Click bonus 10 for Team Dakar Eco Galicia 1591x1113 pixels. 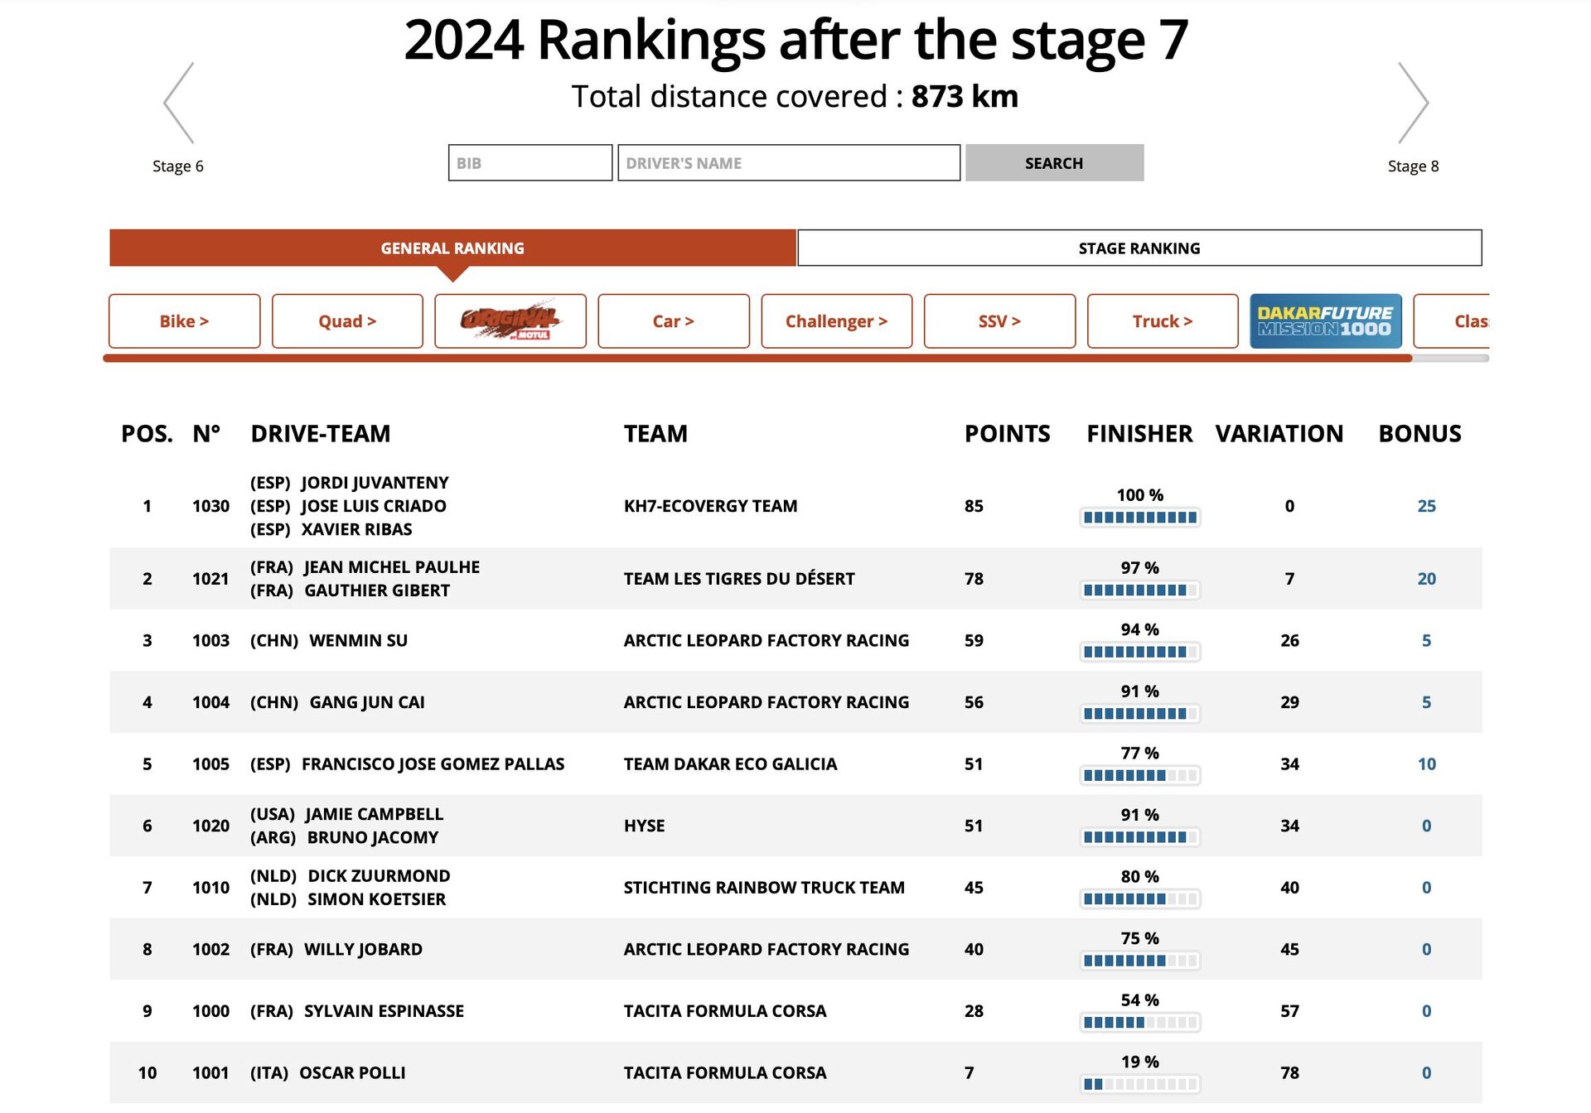click(x=1426, y=764)
